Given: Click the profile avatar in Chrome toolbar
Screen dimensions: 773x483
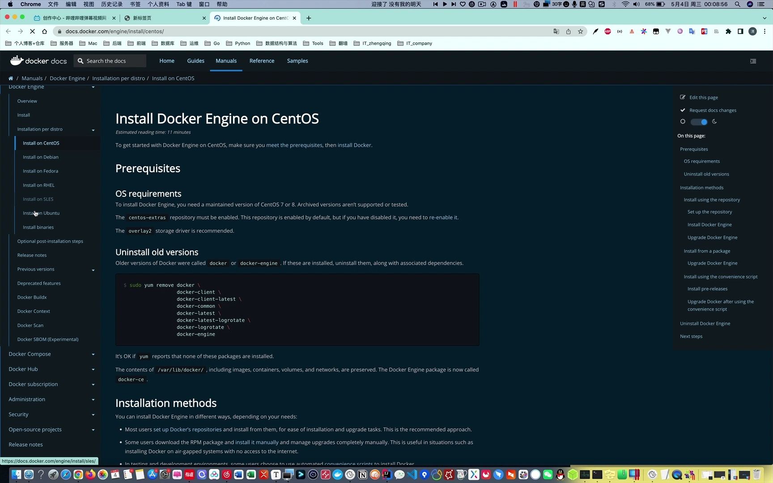Looking at the screenshot, I should click(x=753, y=31).
